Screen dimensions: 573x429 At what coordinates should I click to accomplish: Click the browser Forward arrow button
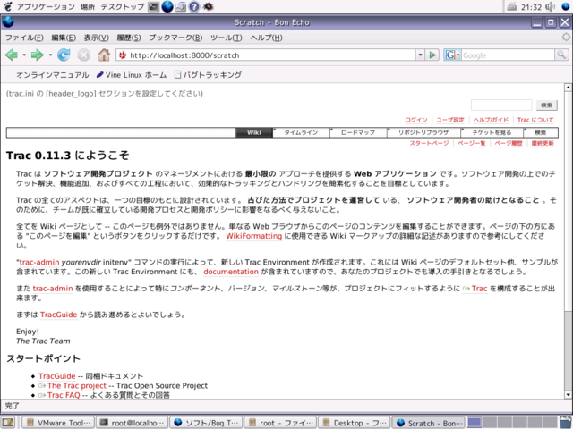[37, 55]
